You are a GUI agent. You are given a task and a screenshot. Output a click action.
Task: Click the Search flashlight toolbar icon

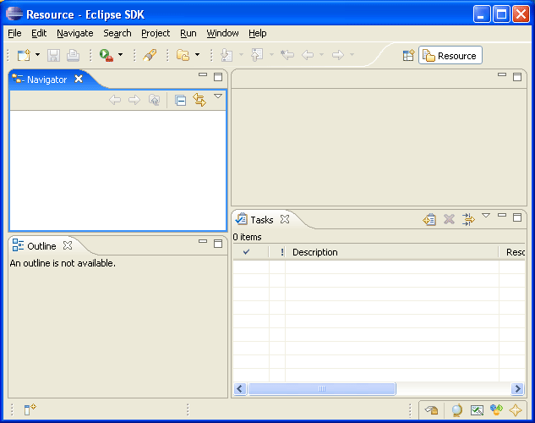point(150,55)
